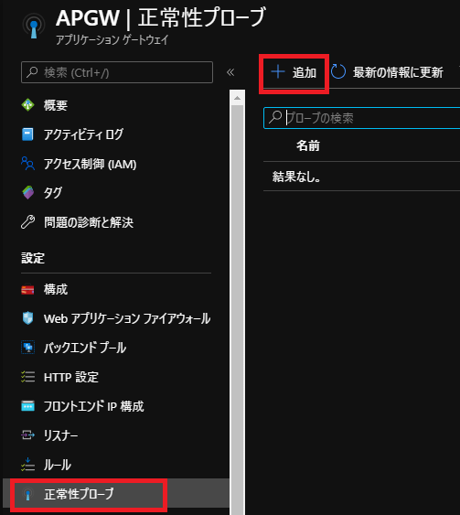The image size is (460, 515).
Task: Open the タグ tag icon
Action: 28,192
